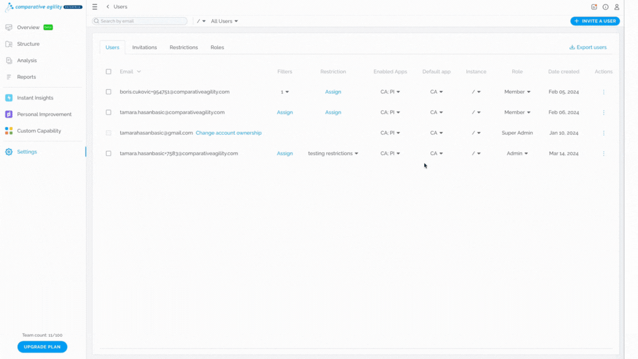The height and width of the screenshot is (359, 638).
Task: Change Admin role dropdown for tamara+7583
Action: point(517,153)
